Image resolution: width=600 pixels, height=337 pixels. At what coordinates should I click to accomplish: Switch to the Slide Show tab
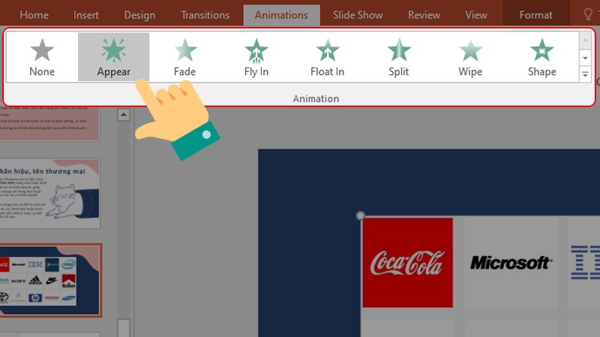tap(359, 15)
